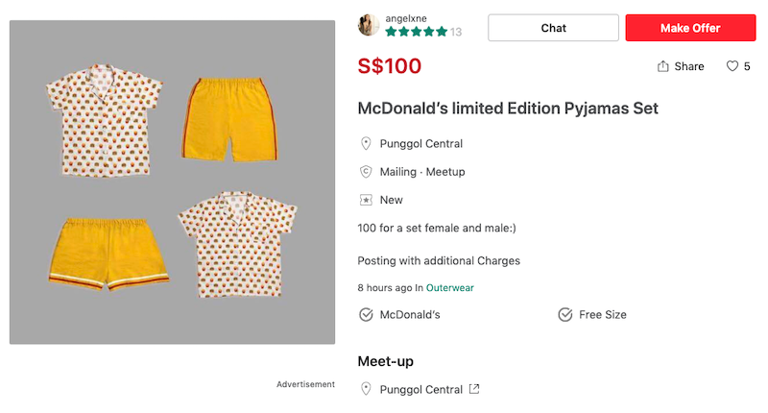Click the seller's five-star rating
Viewport: 768px width, 413px height.
[x=416, y=32]
